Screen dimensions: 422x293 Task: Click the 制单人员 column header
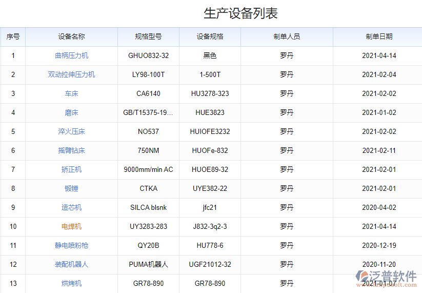click(x=287, y=36)
